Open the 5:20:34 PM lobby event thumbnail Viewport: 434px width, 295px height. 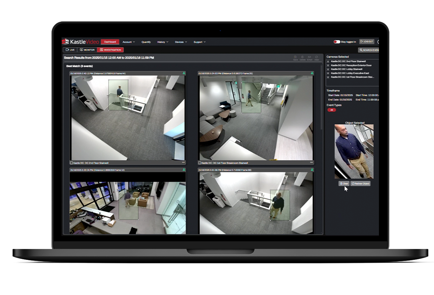[x=128, y=203]
